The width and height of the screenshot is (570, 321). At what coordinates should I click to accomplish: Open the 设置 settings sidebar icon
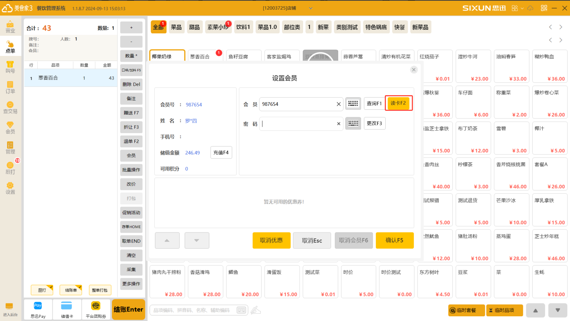10,188
